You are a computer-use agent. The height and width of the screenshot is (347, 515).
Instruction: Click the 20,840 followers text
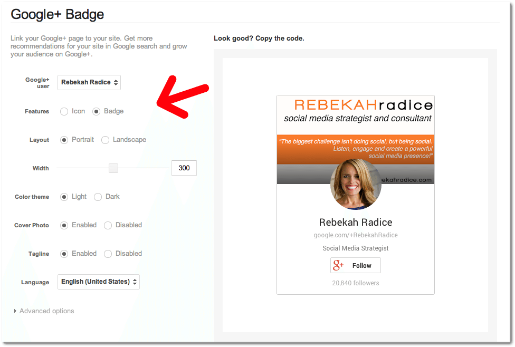[x=355, y=283]
